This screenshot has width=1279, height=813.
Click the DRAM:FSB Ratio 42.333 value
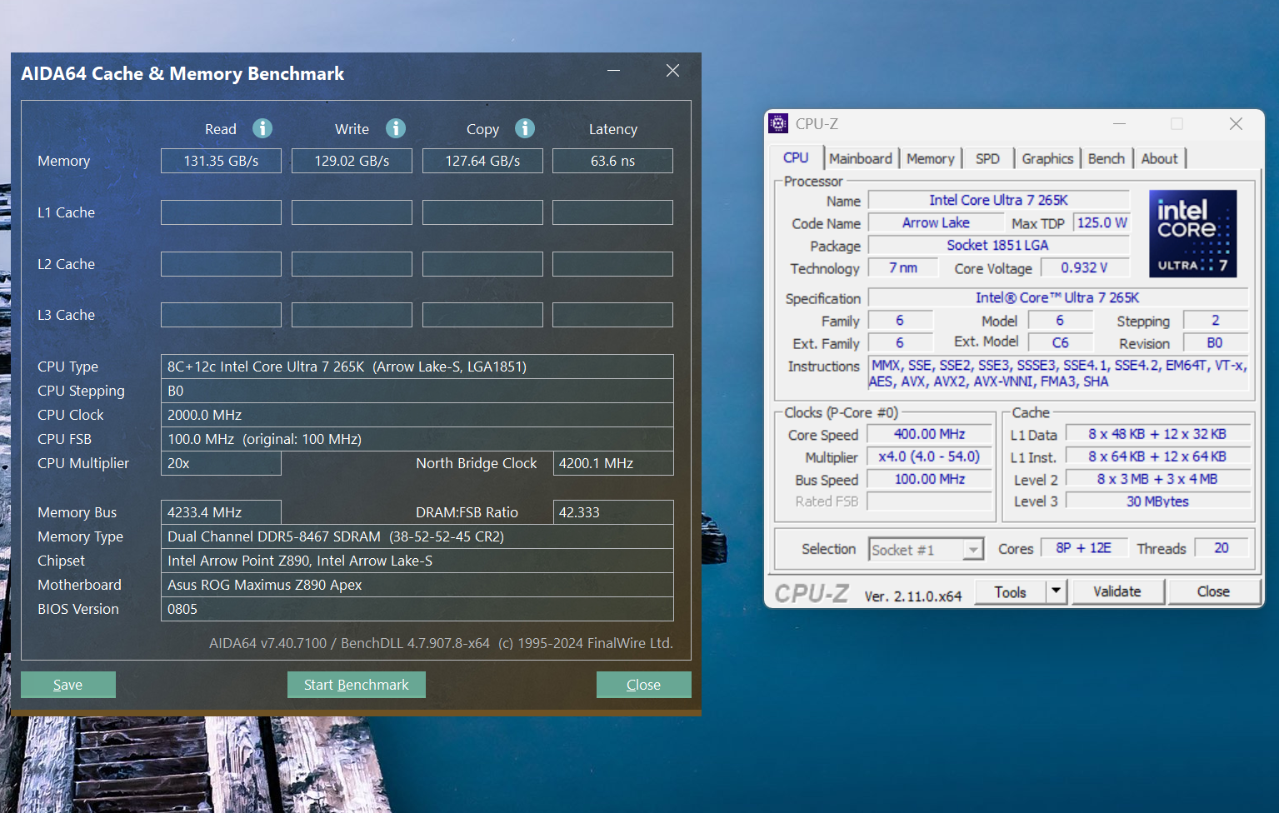click(613, 512)
